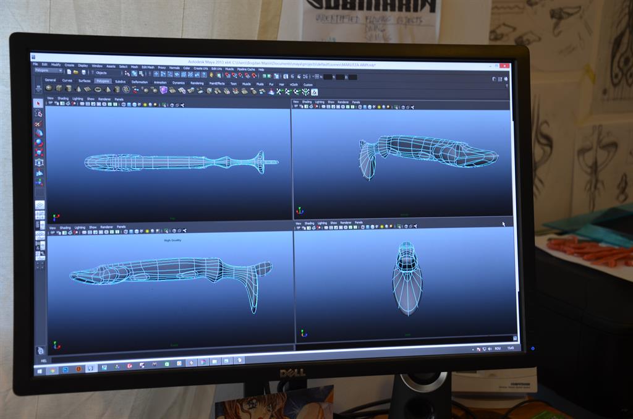
Task: Click select by object type icon
Action: pyautogui.click(x=134, y=74)
